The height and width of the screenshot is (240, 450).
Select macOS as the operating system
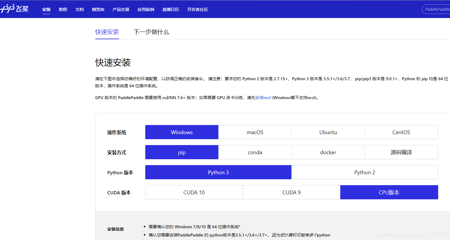point(255,132)
